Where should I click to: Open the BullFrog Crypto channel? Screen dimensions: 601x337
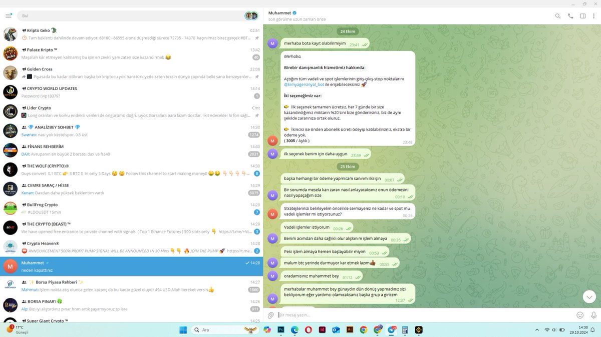(x=131, y=208)
